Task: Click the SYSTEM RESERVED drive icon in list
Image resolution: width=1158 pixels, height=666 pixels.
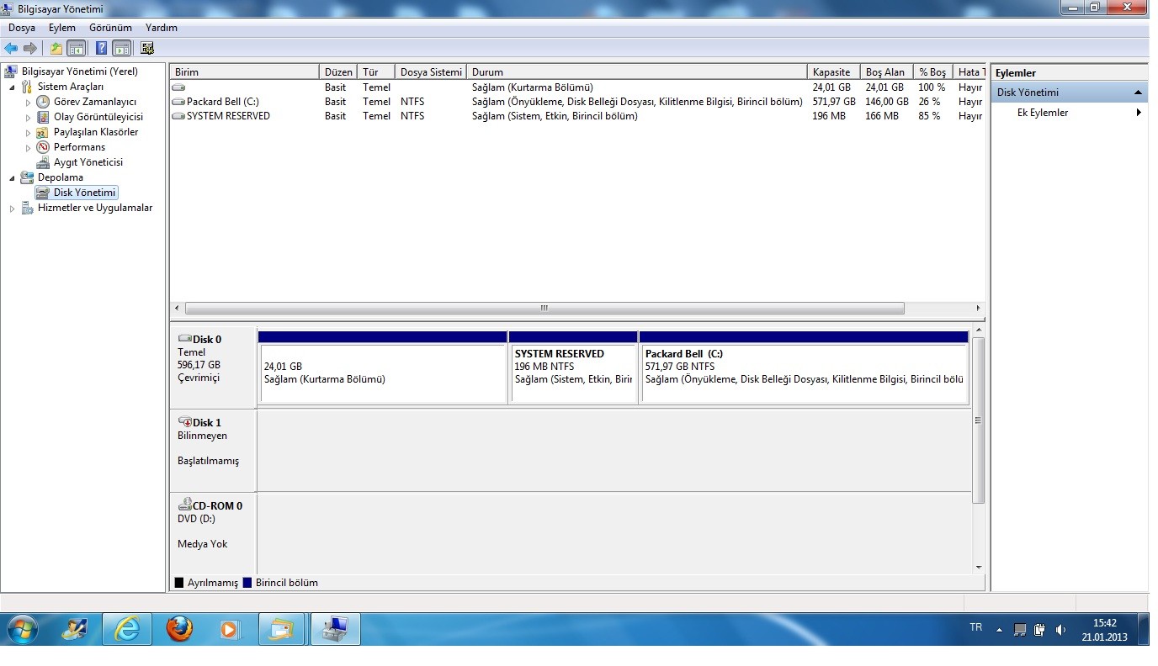Action: tap(178, 116)
